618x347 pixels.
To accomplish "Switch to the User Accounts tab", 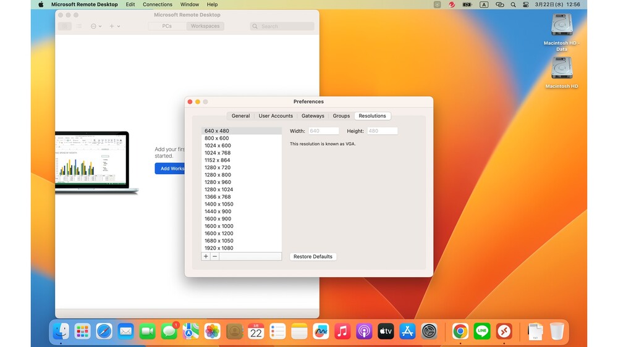I will (x=276, y=116).
